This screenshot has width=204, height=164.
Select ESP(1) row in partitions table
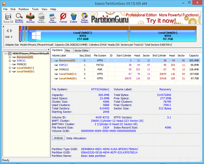(x=126, y=65)
